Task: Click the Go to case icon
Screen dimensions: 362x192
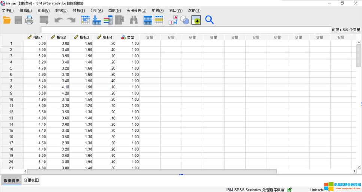Action: tap(85, 20)
